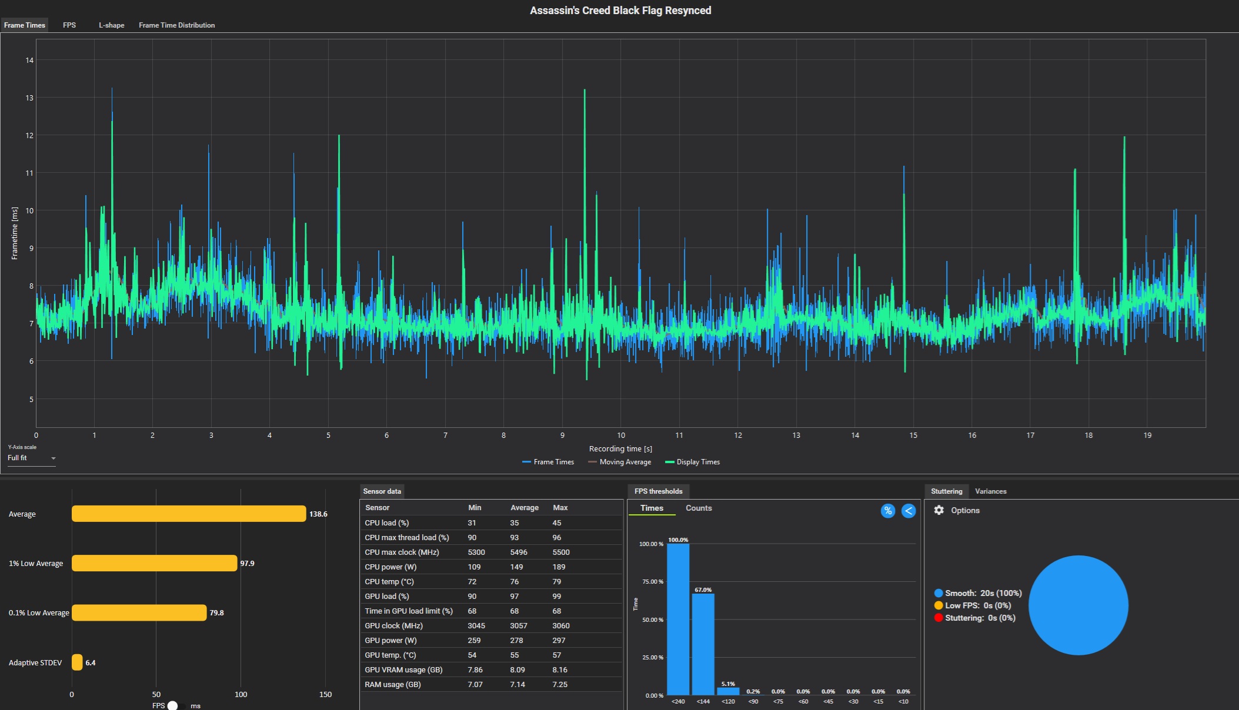
Task: Select the CPU temp (°C) row
Action: tap(491, 582)
